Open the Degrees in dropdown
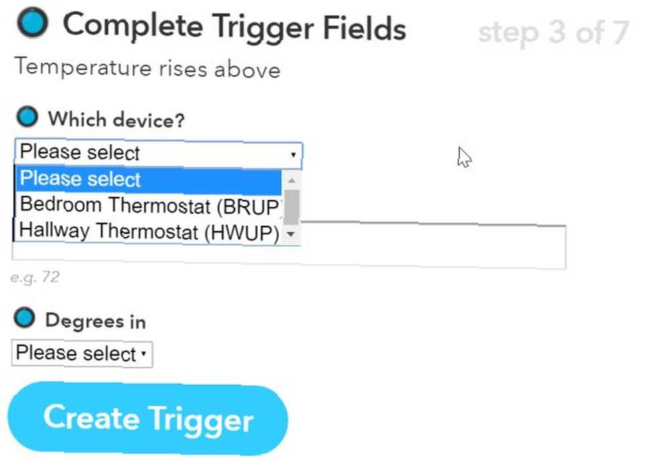This screenshot has height=467, width=668. (x=81, y=353)
